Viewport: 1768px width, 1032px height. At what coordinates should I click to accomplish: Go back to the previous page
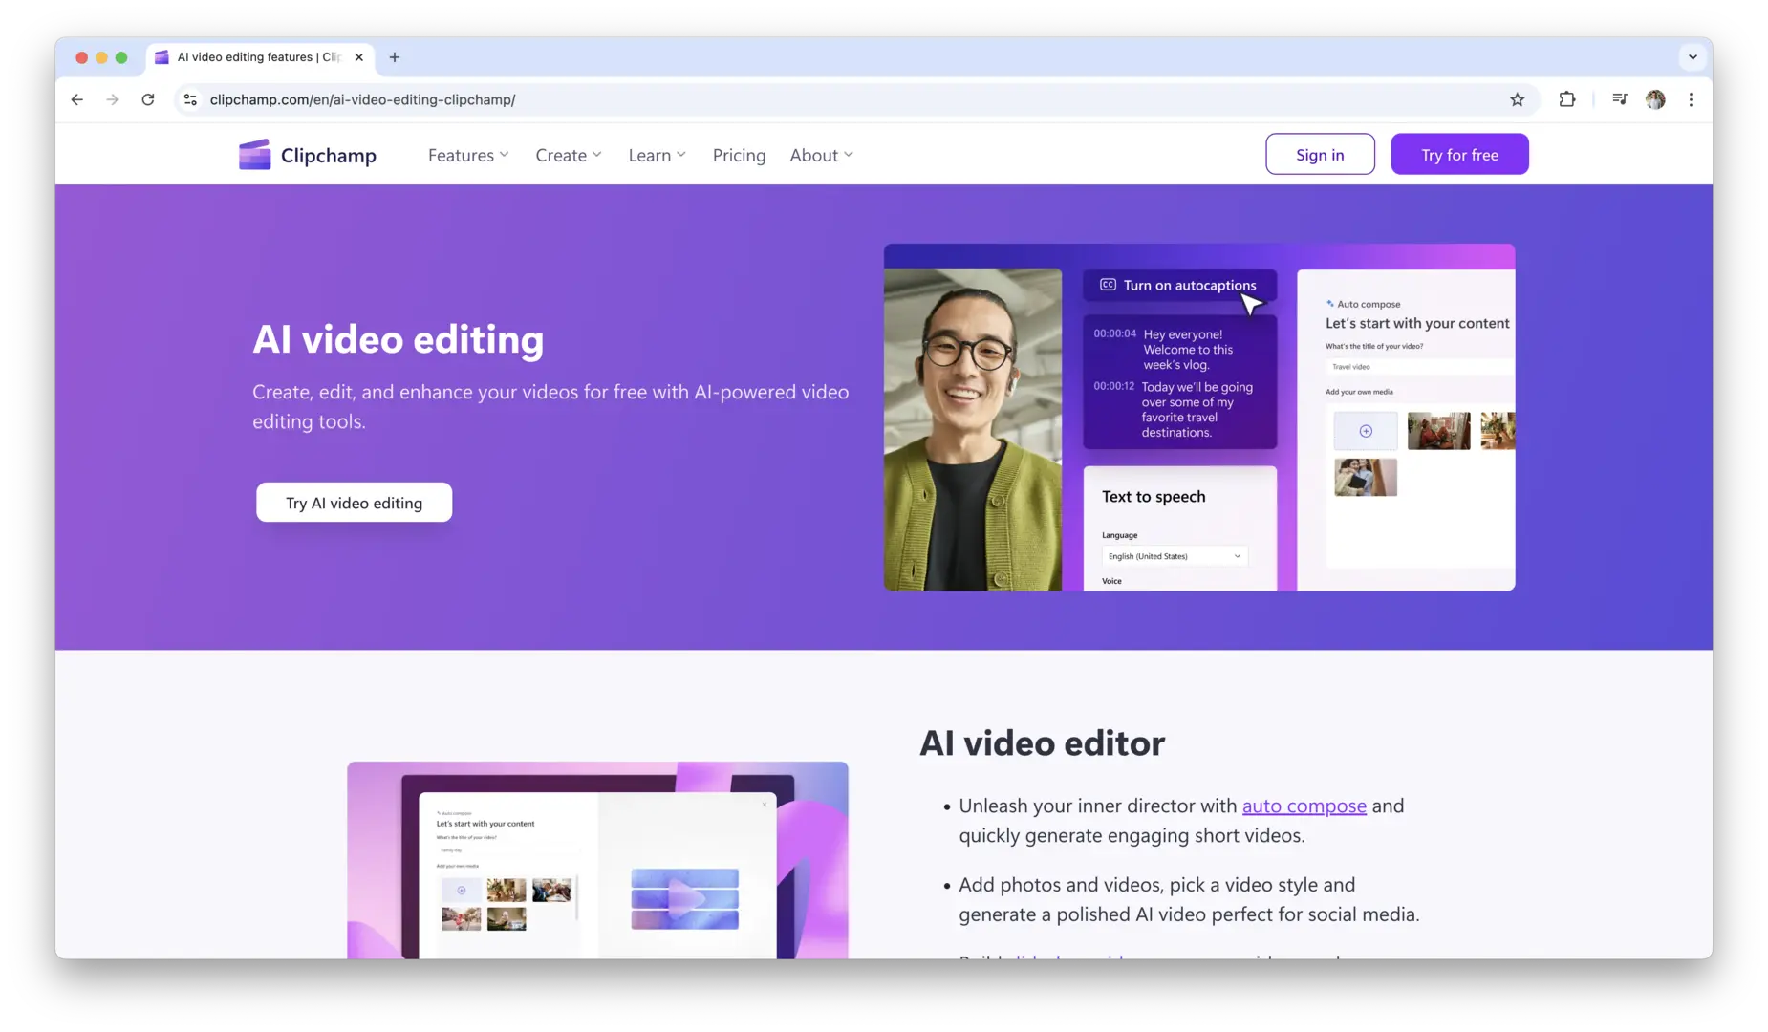77,99
